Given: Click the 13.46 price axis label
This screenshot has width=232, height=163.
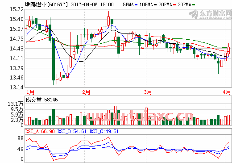Looking at the screenshot, I should tap(17, 78).
